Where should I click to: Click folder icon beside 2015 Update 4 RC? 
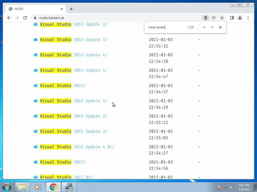coord(36,147)
